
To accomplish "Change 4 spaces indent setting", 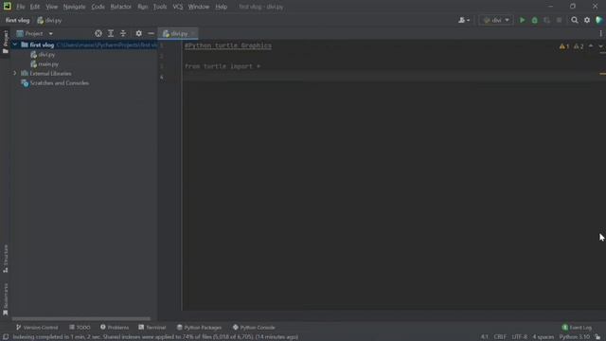I will pyautogui.click(x=543, y=337).
